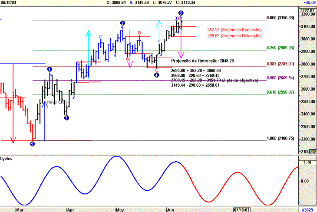Select the circled wave 2 marker
Screen dimensions: 317x212
click(x=66, y=118)
